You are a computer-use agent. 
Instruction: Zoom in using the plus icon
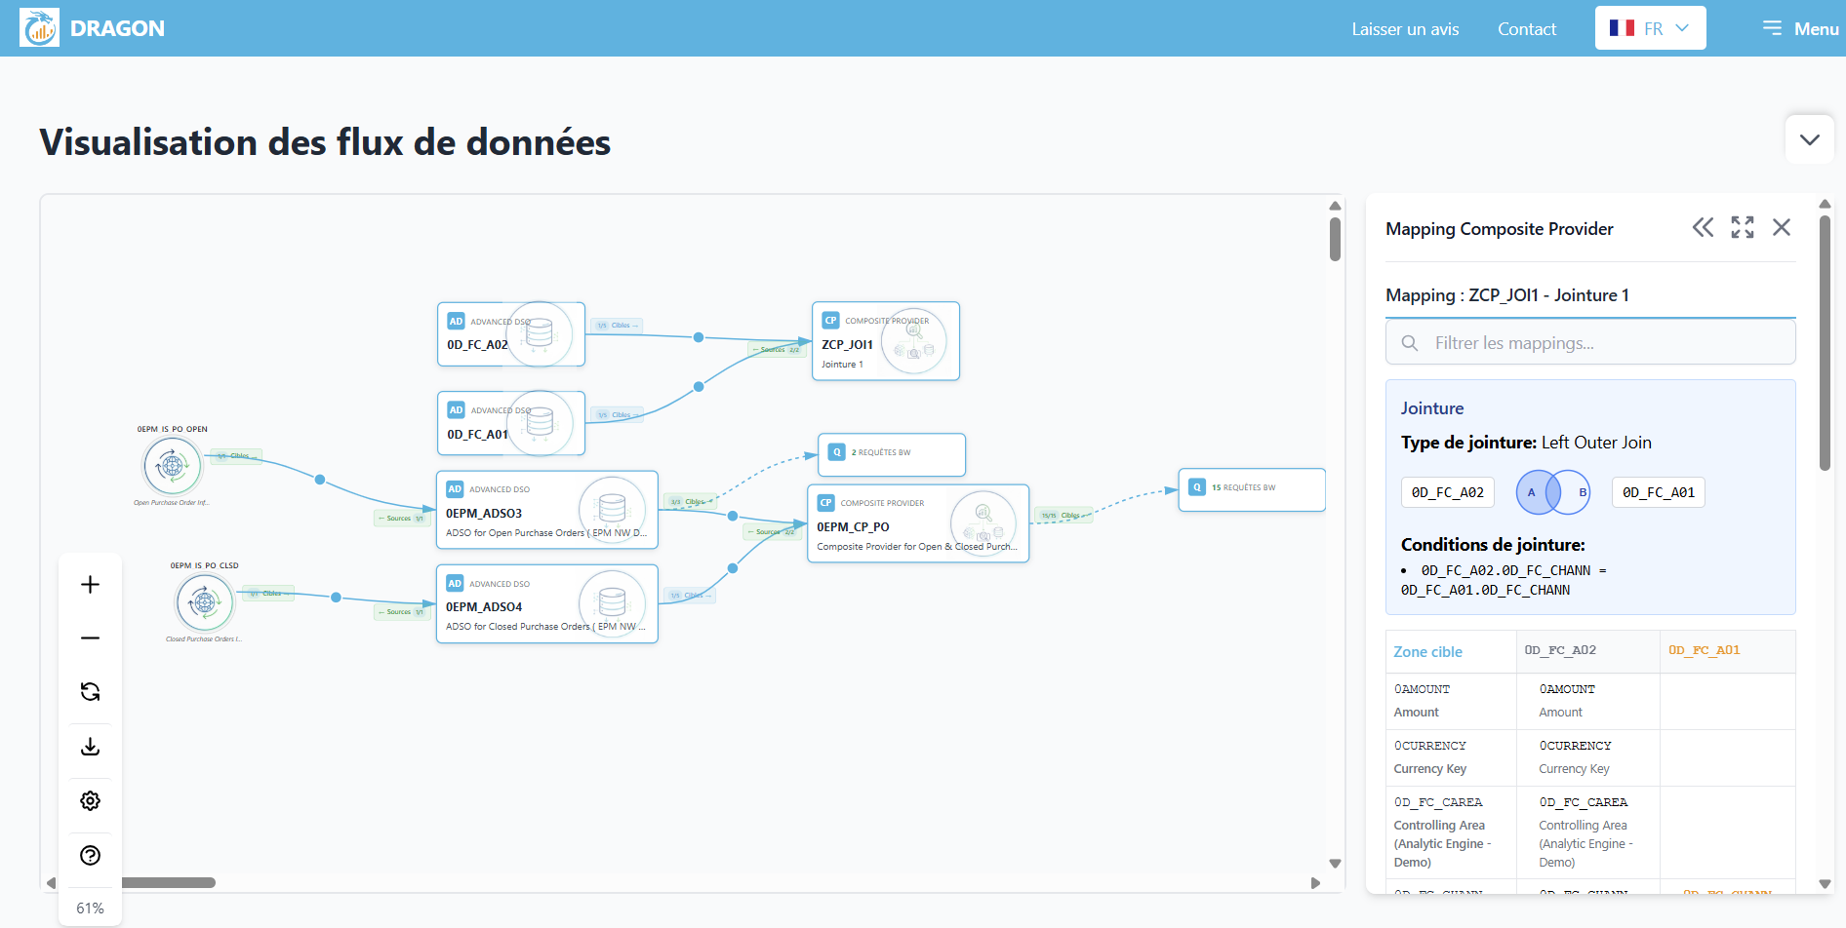click(90, 584)
